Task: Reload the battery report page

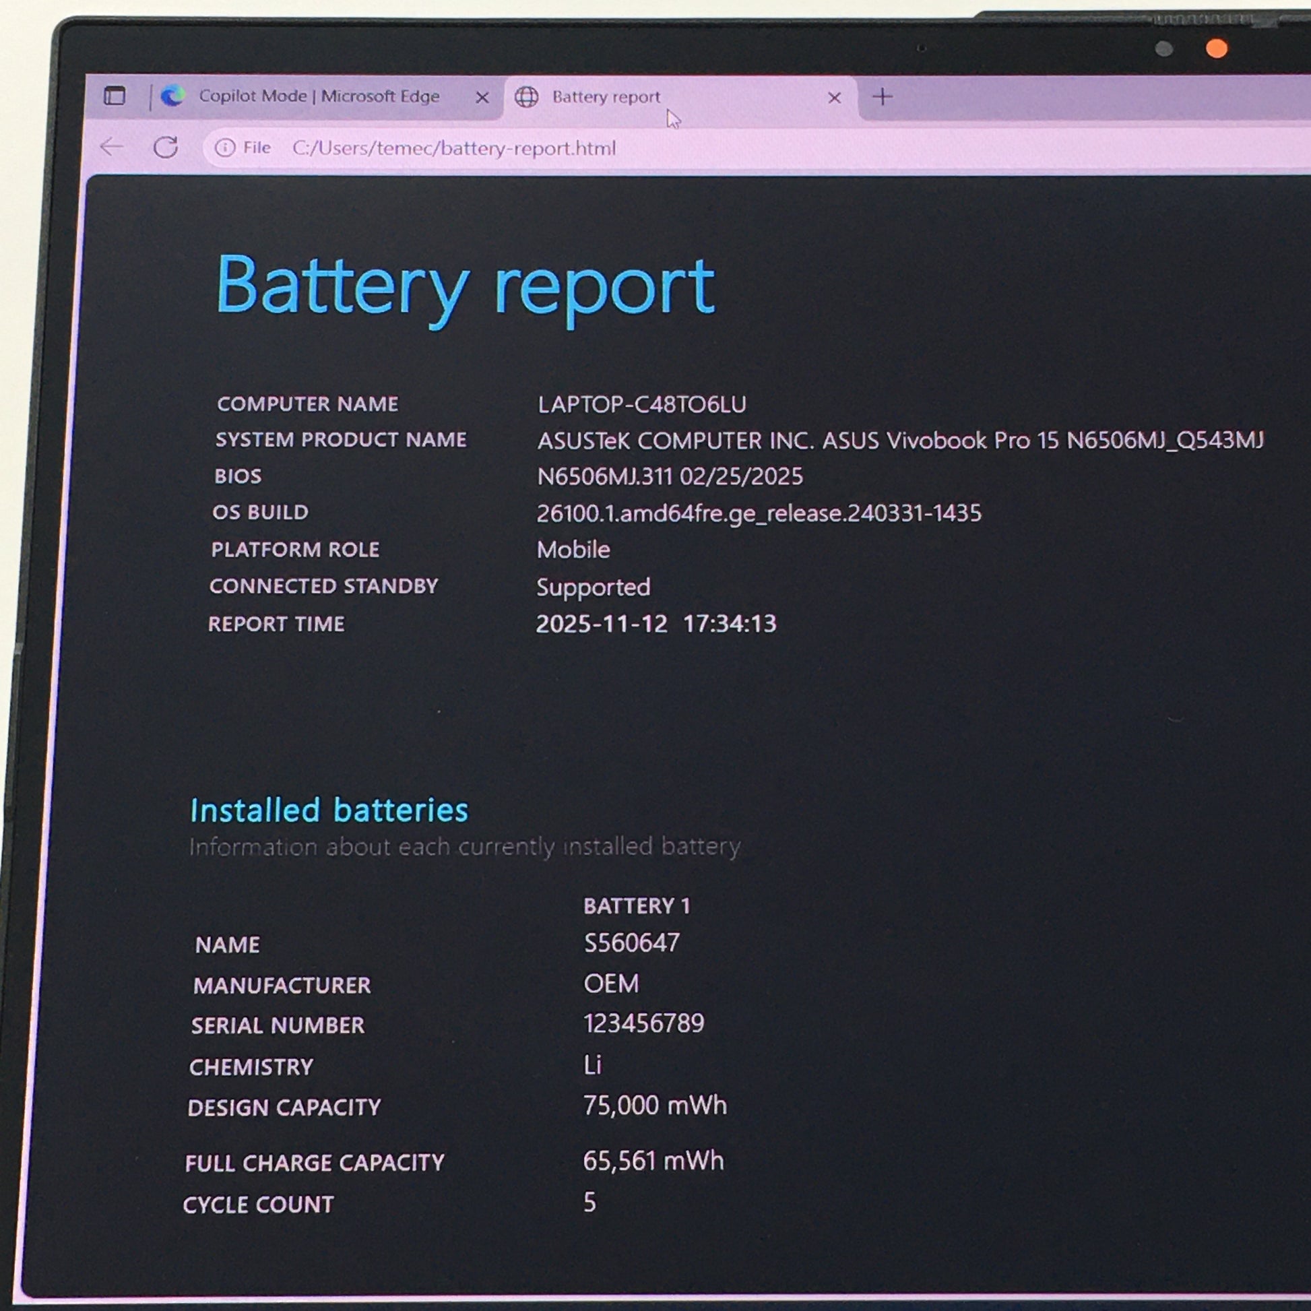Action: (x=166, y=148)
